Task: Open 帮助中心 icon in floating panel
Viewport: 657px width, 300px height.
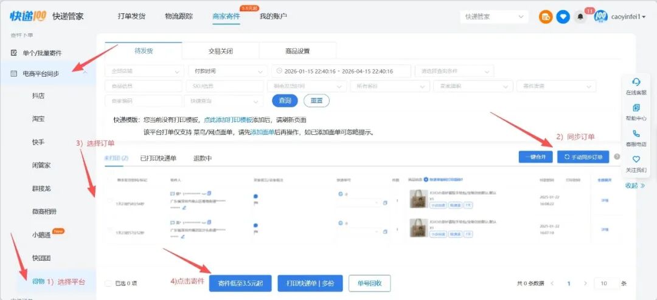Action: click(636, 107)
